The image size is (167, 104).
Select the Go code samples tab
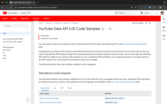(55, 88)
